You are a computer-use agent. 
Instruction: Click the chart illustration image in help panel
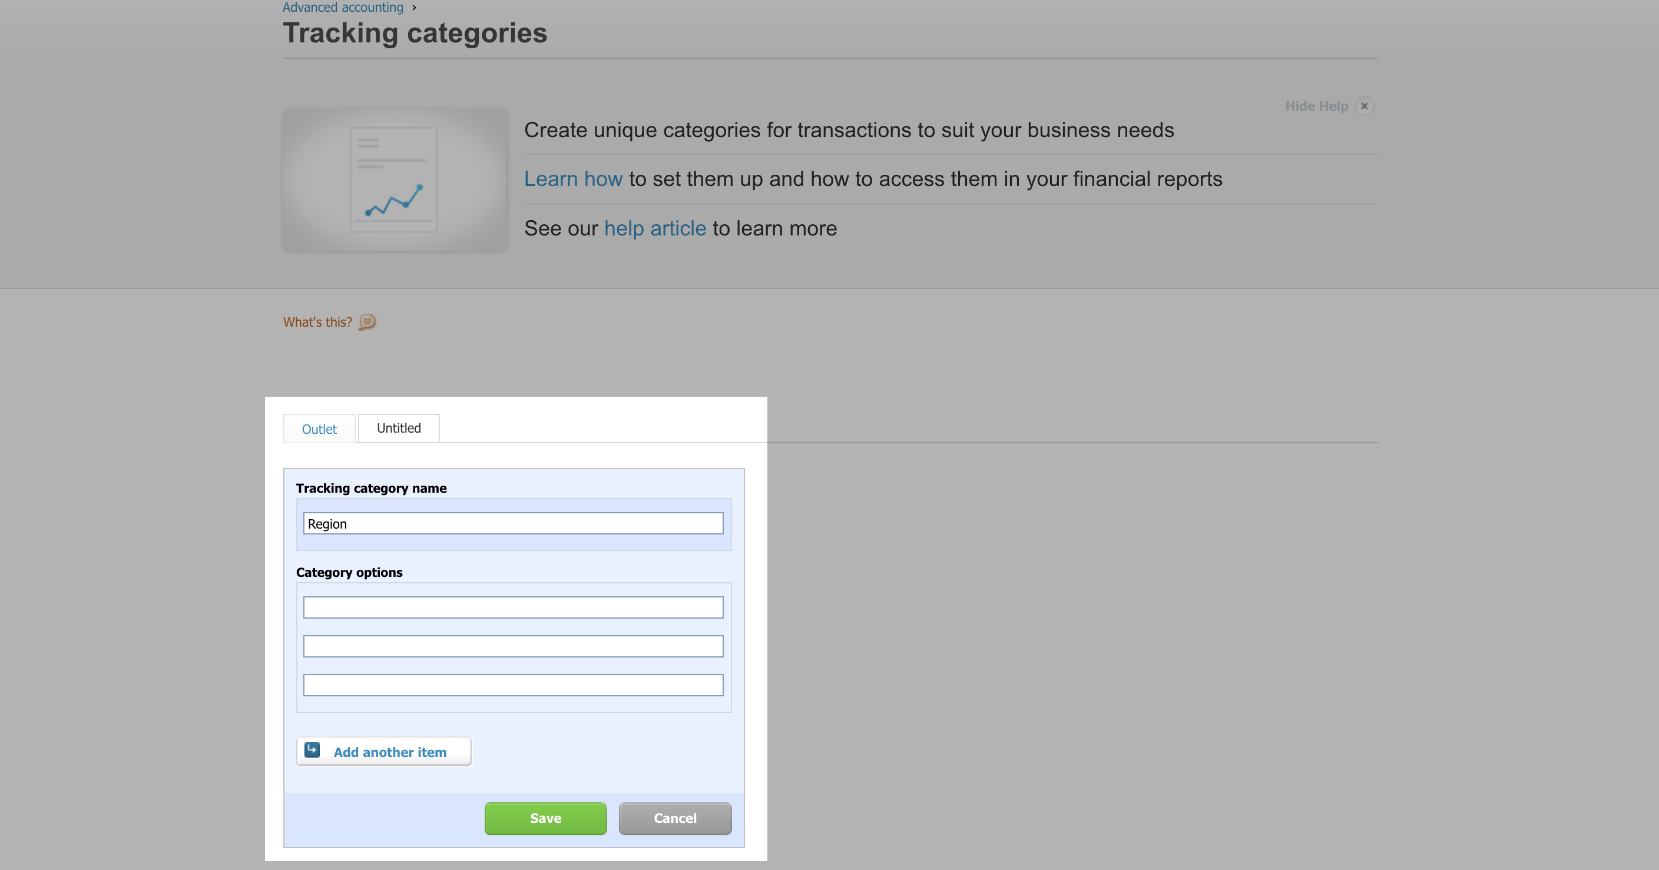pos(394,180)
